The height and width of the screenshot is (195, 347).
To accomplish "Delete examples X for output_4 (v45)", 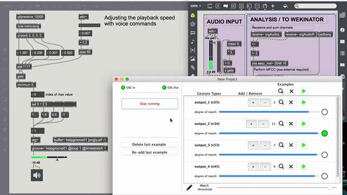I will pos(291,166).
